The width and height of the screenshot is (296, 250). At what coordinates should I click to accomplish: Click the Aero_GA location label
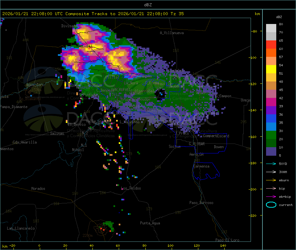(197, 154)
